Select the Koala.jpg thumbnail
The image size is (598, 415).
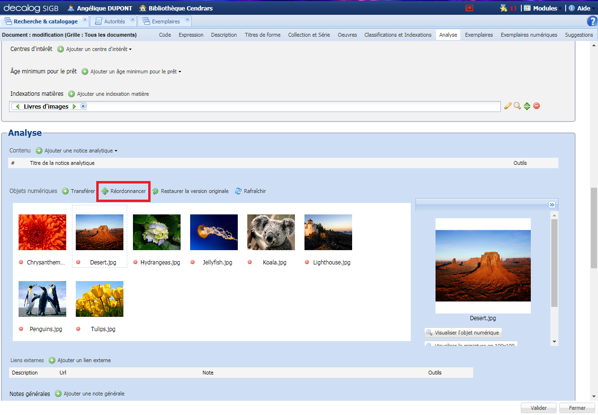coord(271,232)
